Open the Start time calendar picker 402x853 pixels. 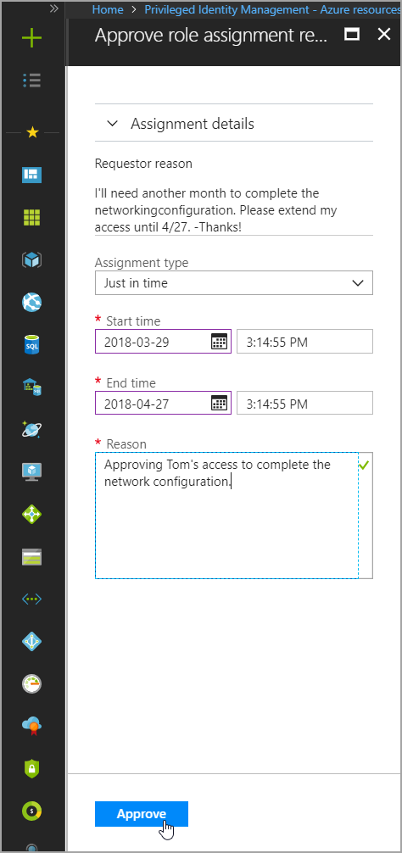(219, 342)
